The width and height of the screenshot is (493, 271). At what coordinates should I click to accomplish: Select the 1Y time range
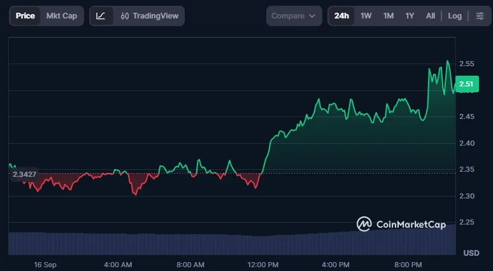click(410, 16)
